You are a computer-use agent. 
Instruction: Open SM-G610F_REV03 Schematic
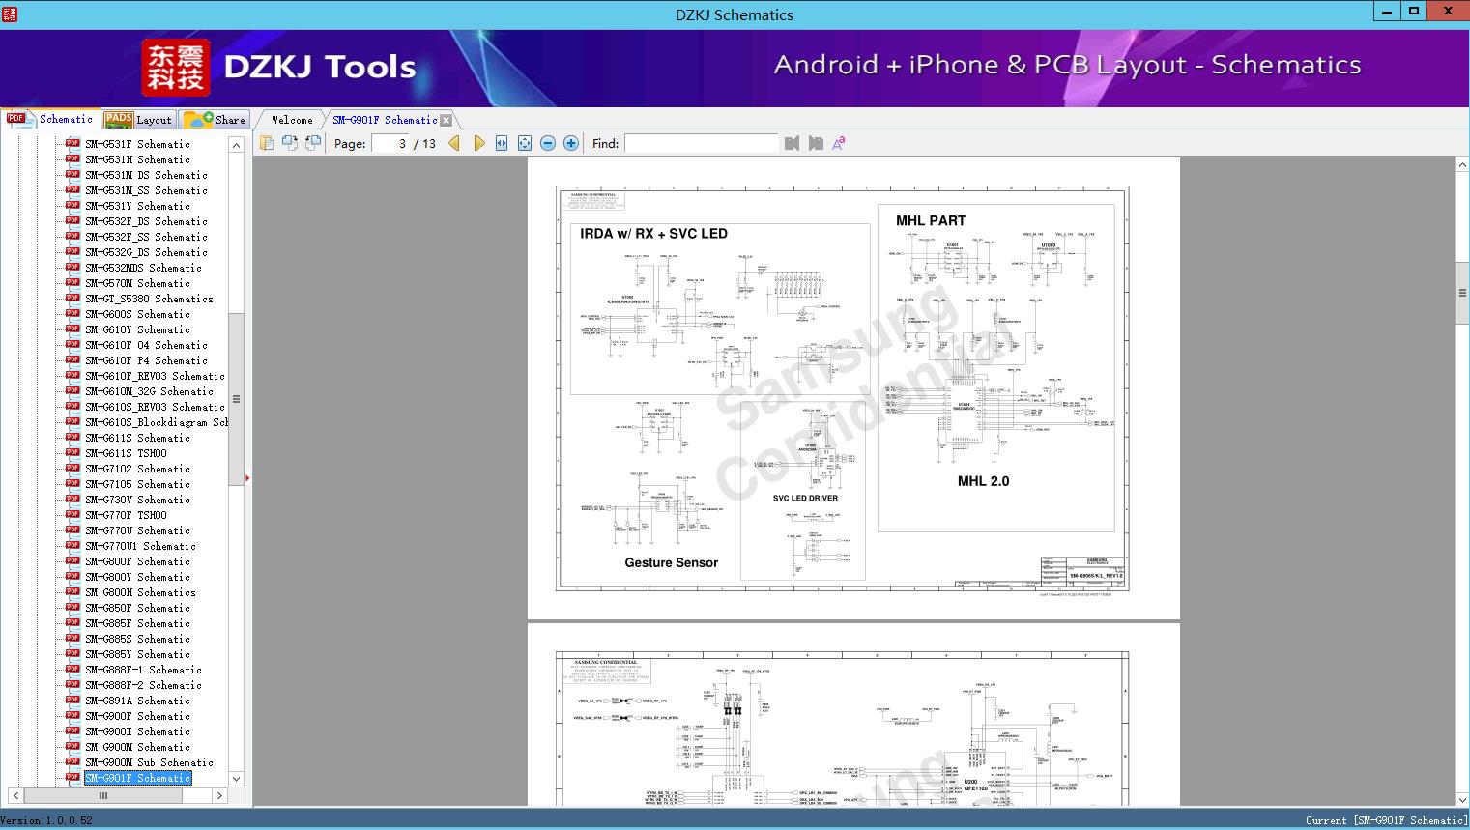(x=155, y=376)
